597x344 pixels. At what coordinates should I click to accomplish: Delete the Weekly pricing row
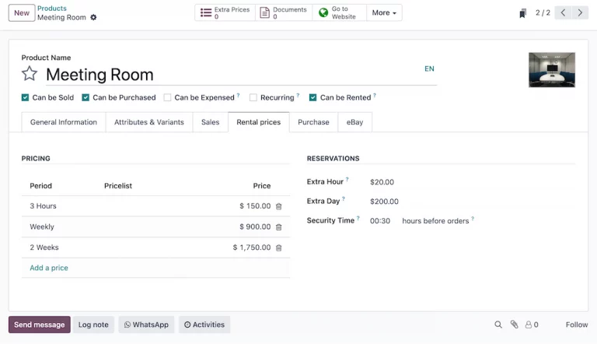point(279,227)
